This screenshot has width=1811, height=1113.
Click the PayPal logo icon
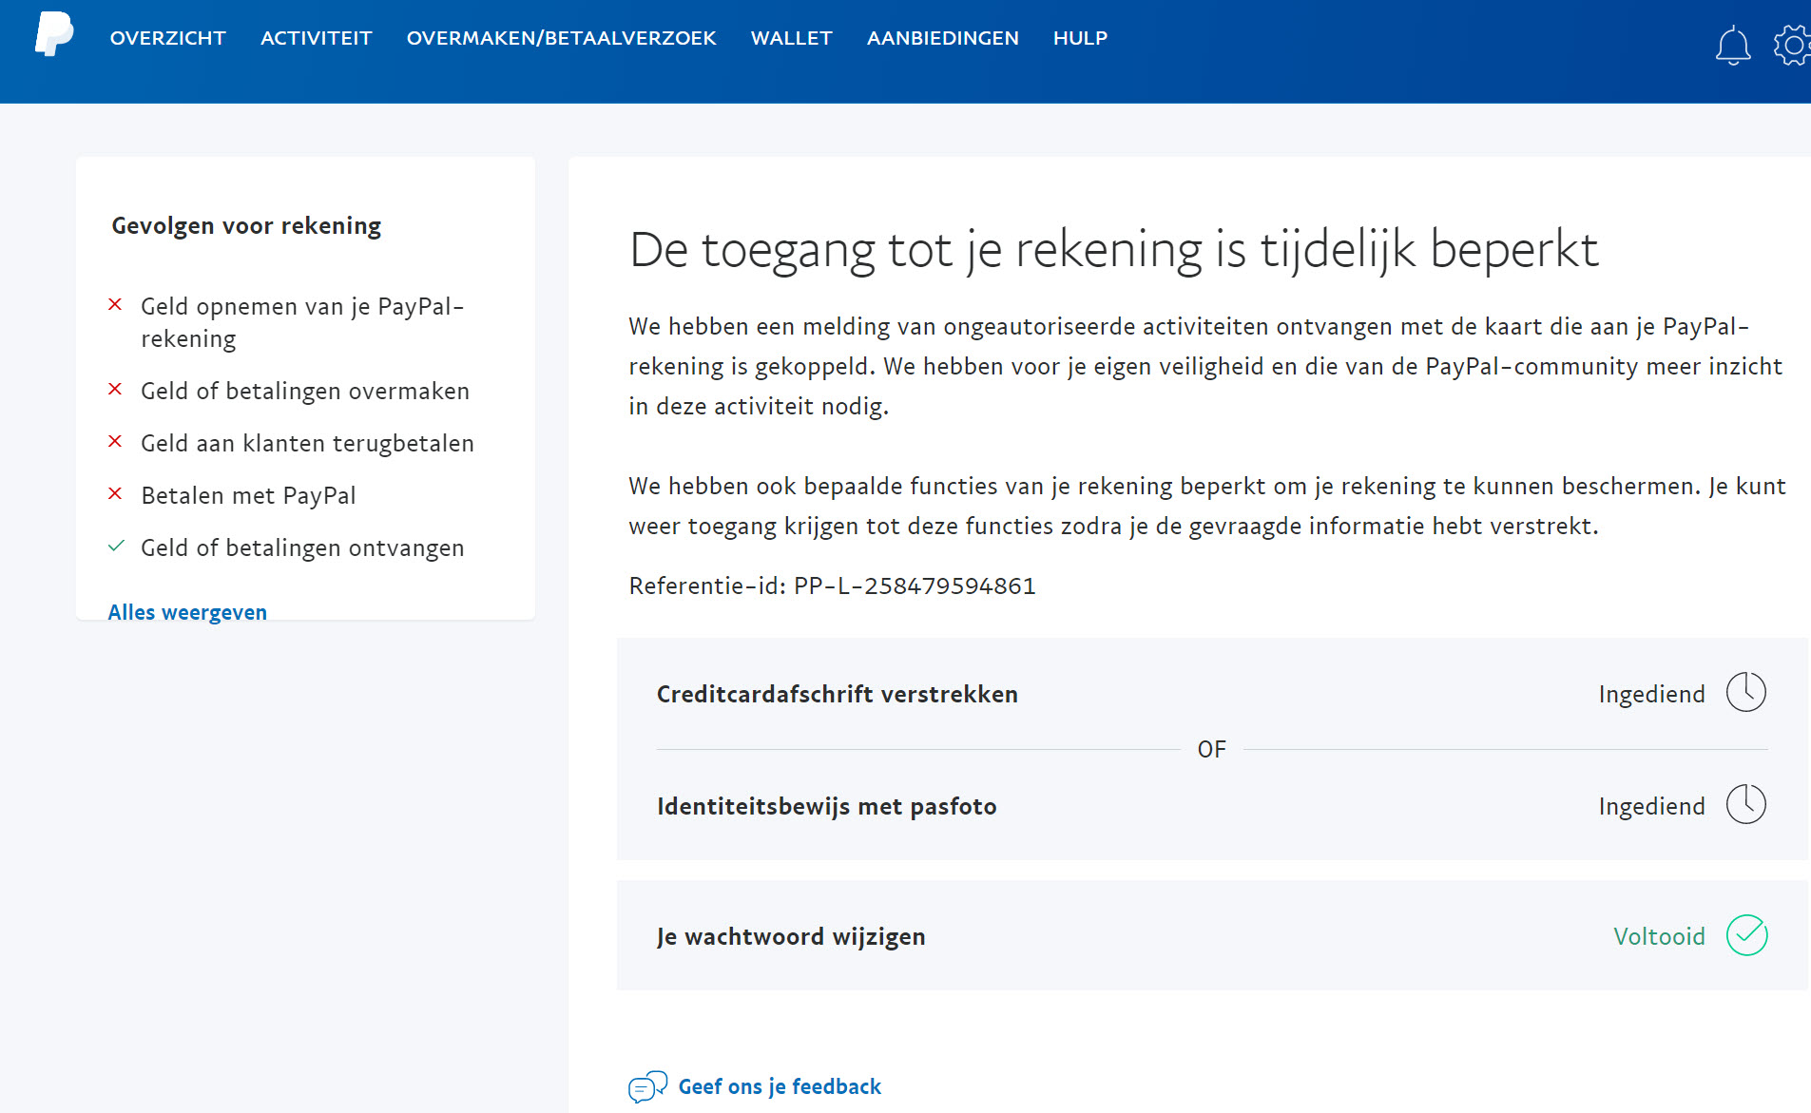[54, 35]
